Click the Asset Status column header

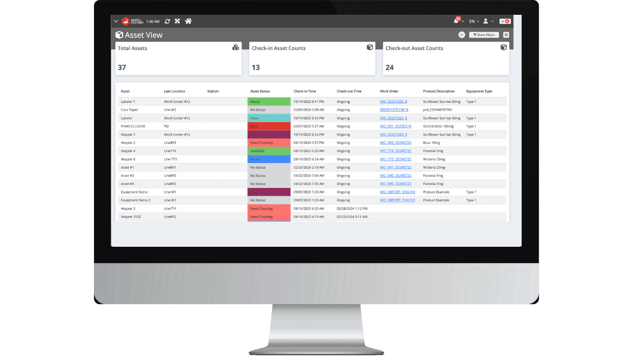tap(260, 91)
